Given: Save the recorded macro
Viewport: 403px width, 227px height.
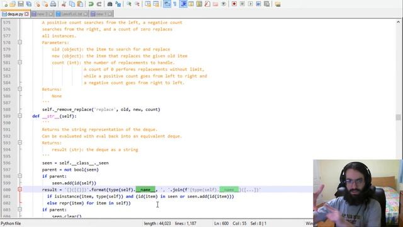Looking at the screenshot, I should pos(267,4).
